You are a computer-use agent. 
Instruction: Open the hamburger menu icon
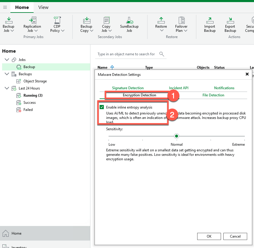[x=5, y=7]
